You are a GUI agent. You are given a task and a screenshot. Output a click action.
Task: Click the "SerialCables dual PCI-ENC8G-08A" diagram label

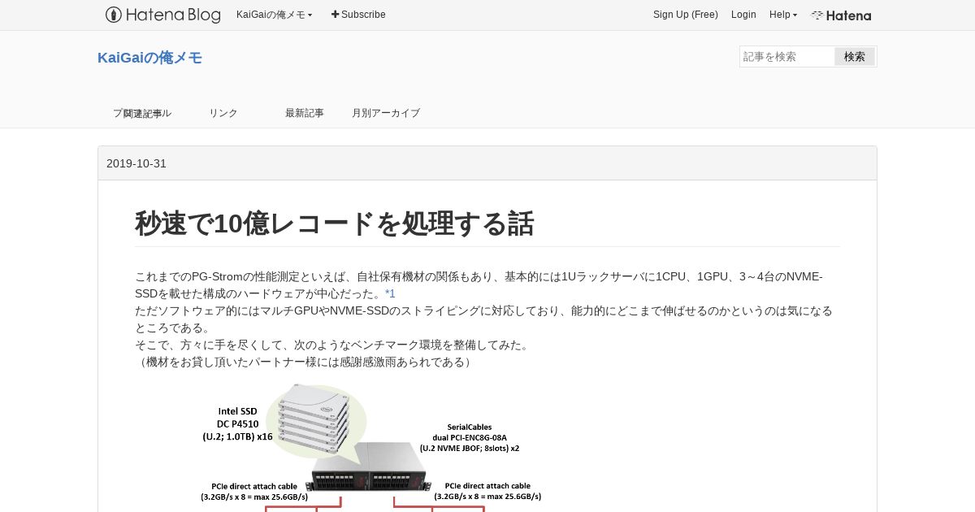(x=470, y=432)
